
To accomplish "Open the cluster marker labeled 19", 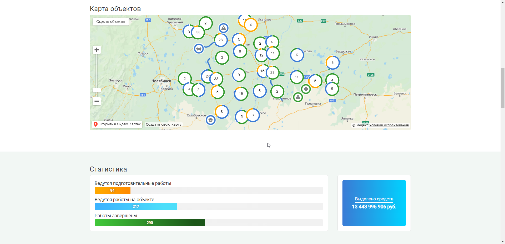I will coord(241,94).
